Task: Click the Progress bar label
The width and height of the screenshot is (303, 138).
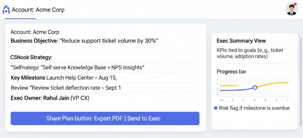Action: 231,72
